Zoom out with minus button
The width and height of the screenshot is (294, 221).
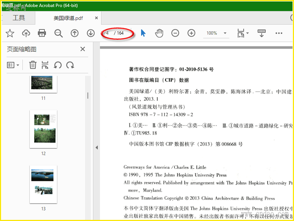(175, 33)
